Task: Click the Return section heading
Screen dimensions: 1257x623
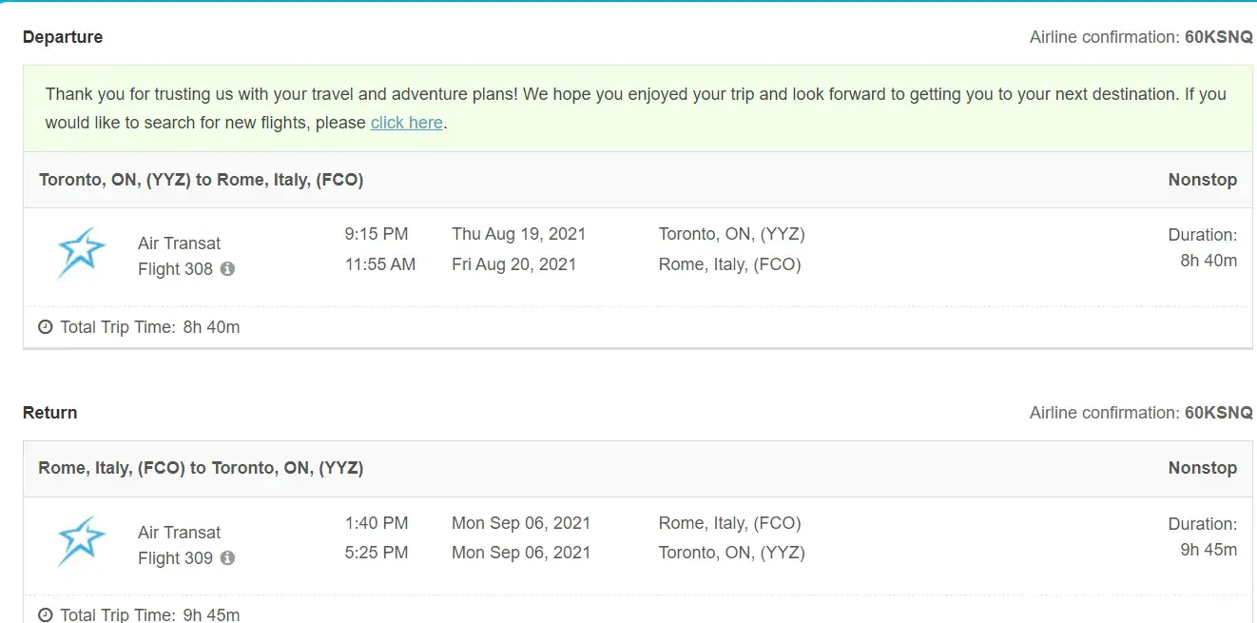Action: click(x=50, y=413)
